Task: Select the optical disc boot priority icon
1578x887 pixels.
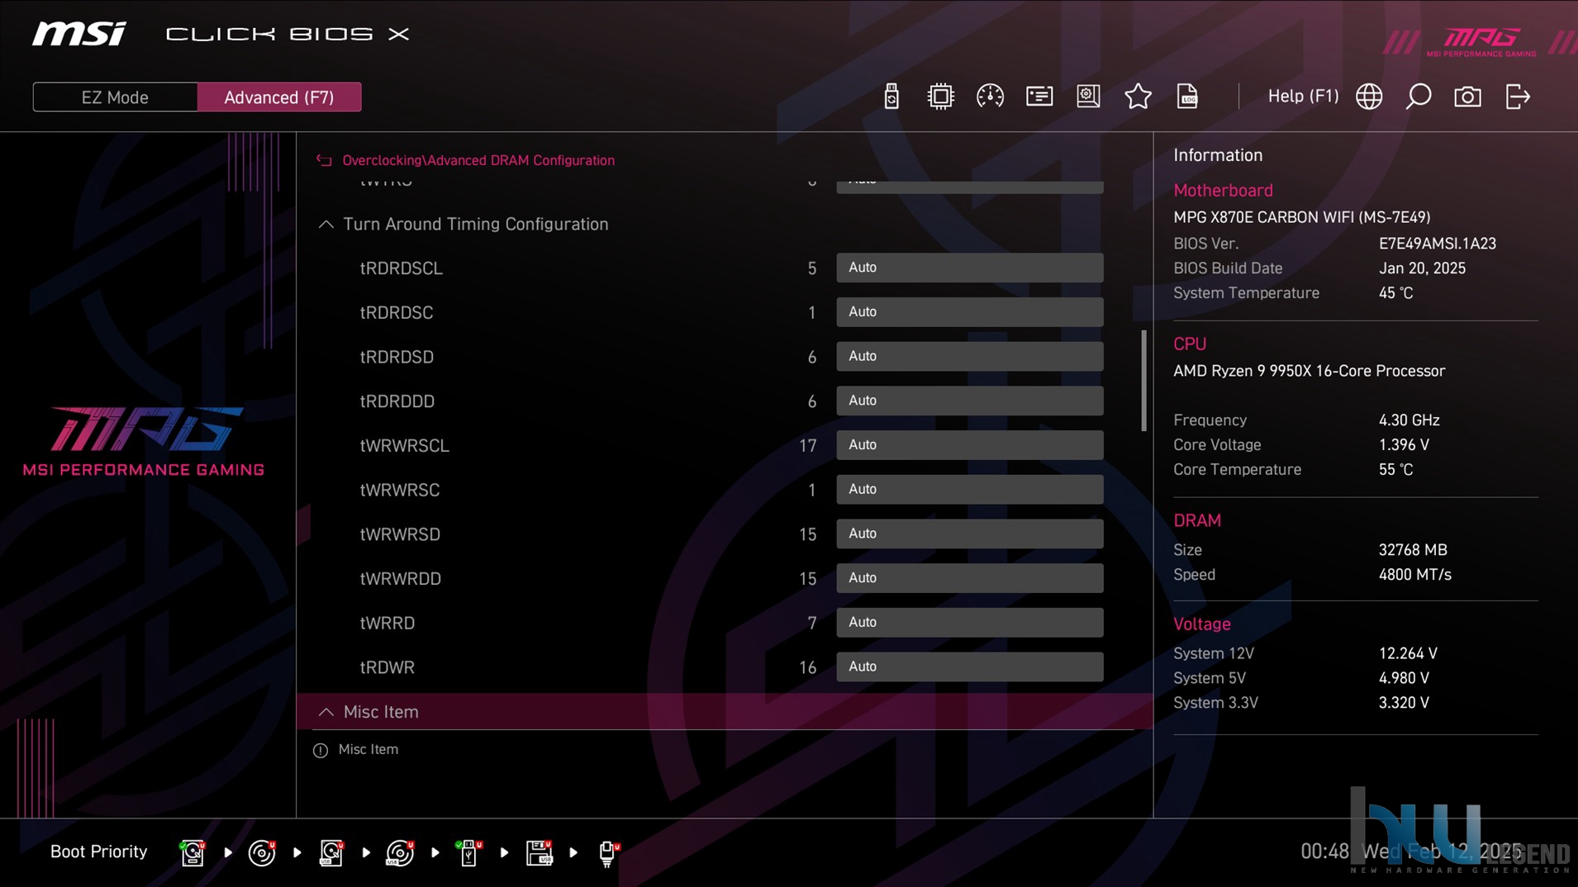Action: click(262, 852)
